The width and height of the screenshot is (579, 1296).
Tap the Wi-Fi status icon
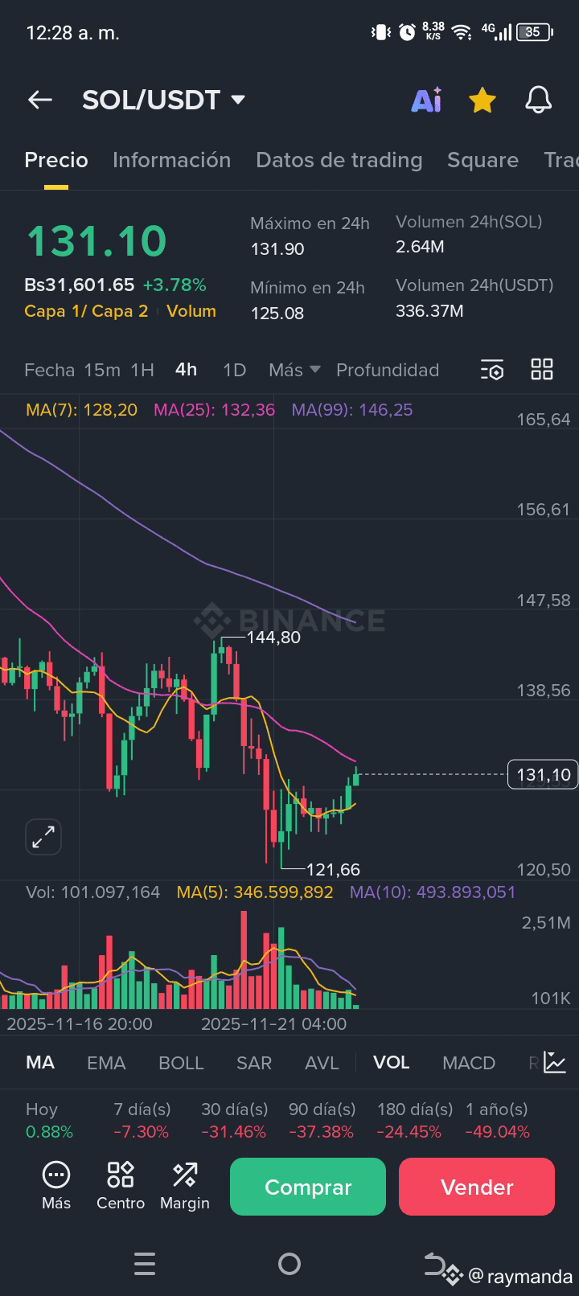click(x=462, y=32)
